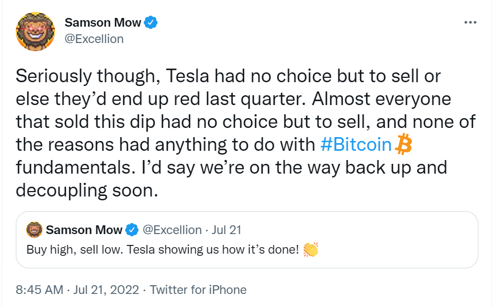This screenshot has width=492, height=307.
Task: Open the quoted tweet's Jul 21 date
Action: [x=228, y=230]
